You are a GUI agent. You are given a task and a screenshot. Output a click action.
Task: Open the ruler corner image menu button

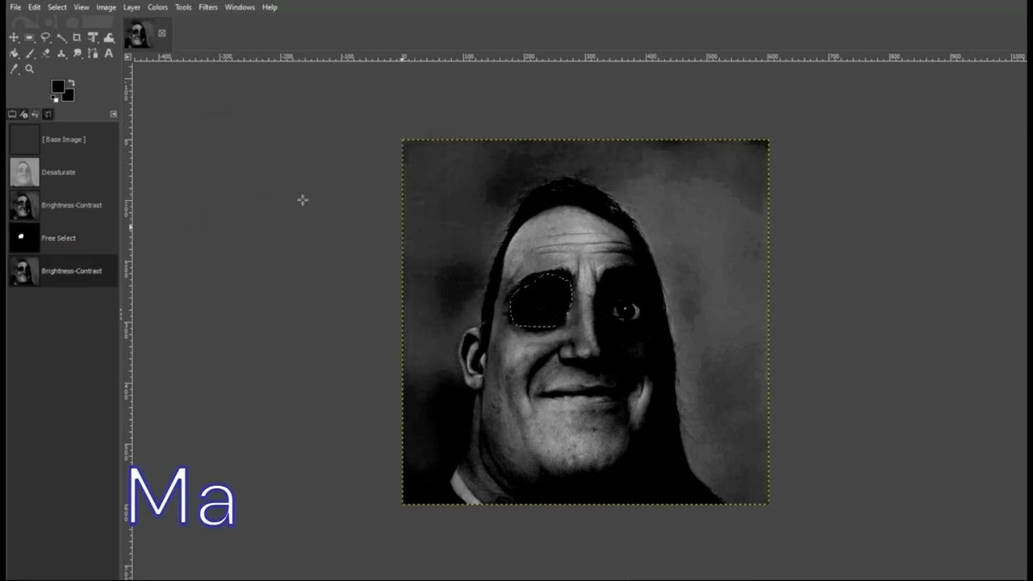(128, 57)
